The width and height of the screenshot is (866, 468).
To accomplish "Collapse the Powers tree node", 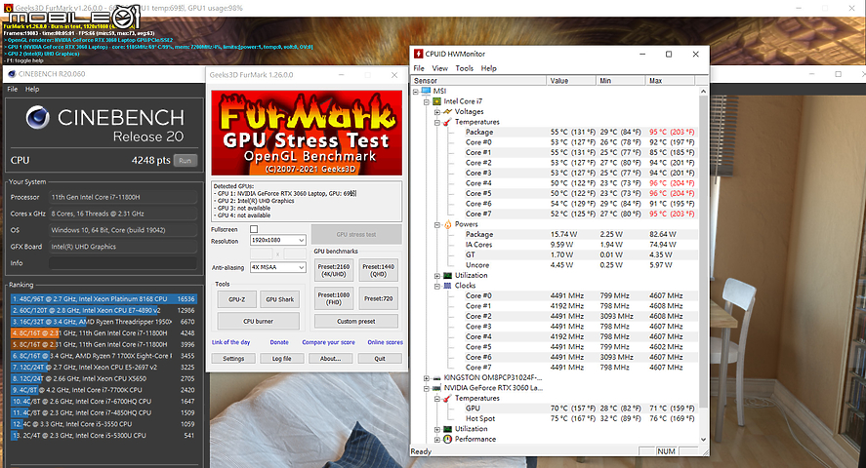I will click(x=436, y=225).
